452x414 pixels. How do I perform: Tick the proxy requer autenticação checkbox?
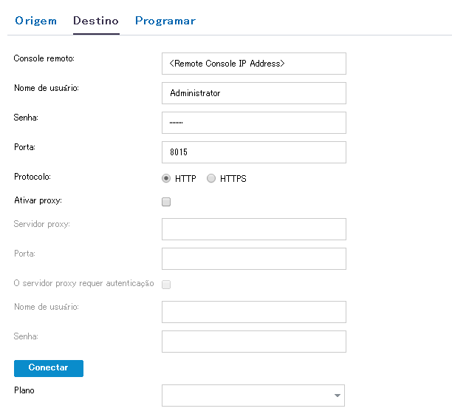click(x=166, y=285)
